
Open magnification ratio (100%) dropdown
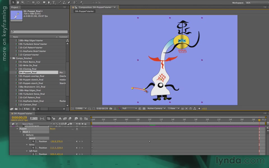click(81, 108)
